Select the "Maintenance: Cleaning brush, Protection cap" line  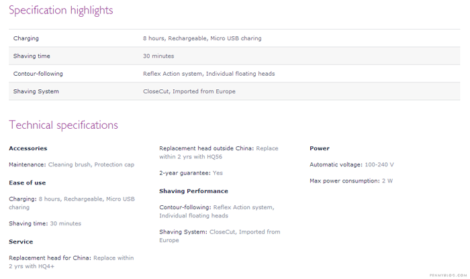(x=72, y=164)
